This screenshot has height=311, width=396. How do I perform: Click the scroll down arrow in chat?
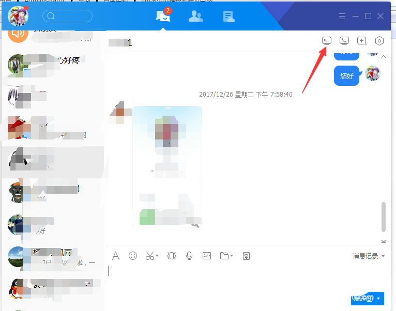point(384,241)
